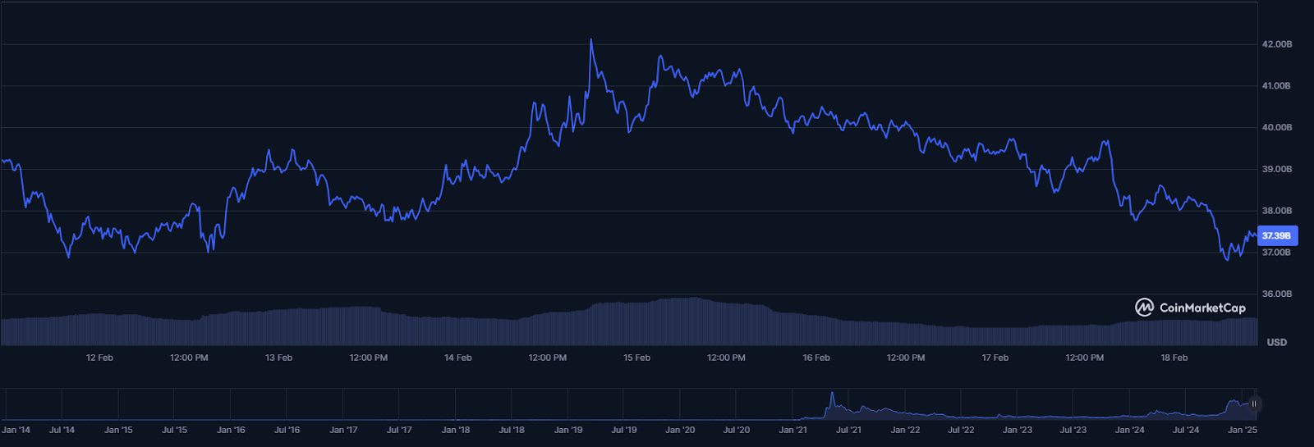Screen dimensions: 1314x447
Task: Click the 12 Feb date axis label
Action: pyautogui.click(x=99, y=358)
